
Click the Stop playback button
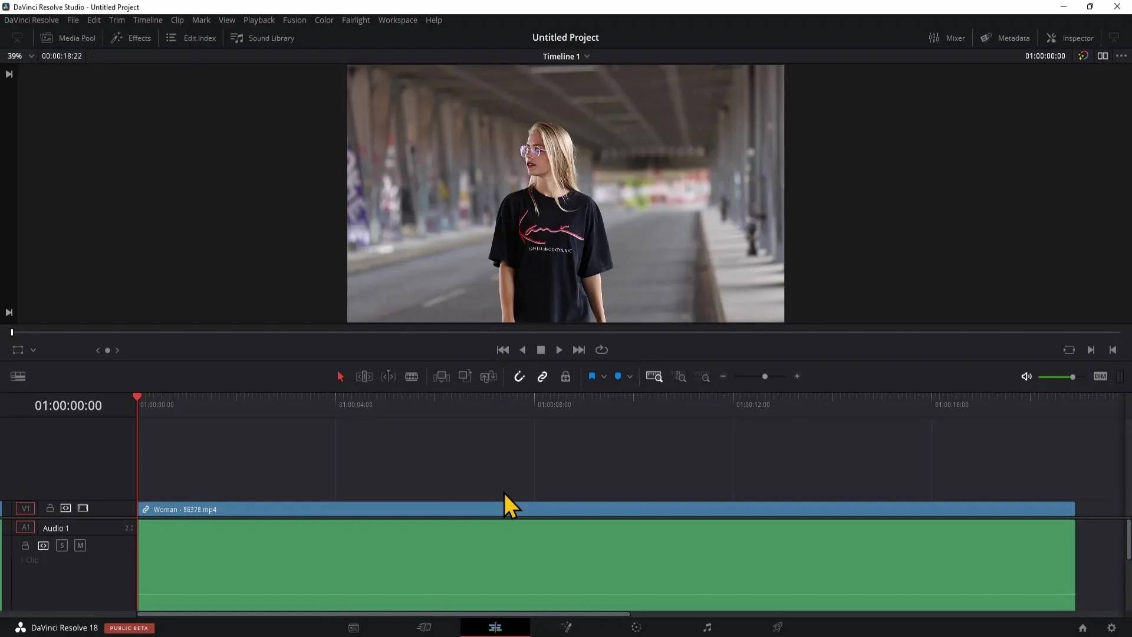541,350
